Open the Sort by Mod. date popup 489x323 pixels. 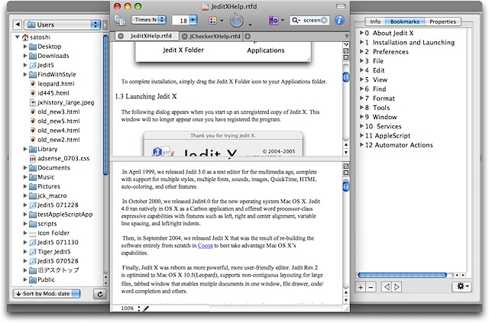[x=47, y=294]
